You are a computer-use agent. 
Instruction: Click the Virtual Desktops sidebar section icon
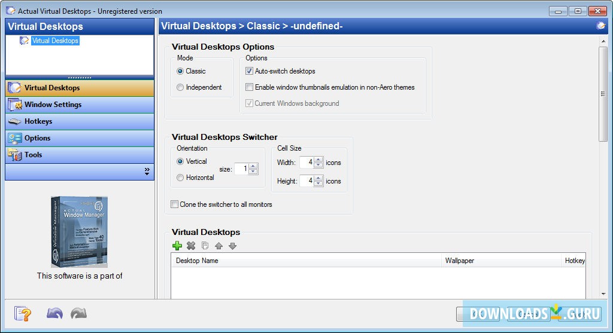click(15, 88)
